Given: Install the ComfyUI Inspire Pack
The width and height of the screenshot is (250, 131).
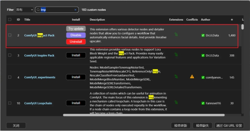Looking at the screenshot, I should point(76,55).
